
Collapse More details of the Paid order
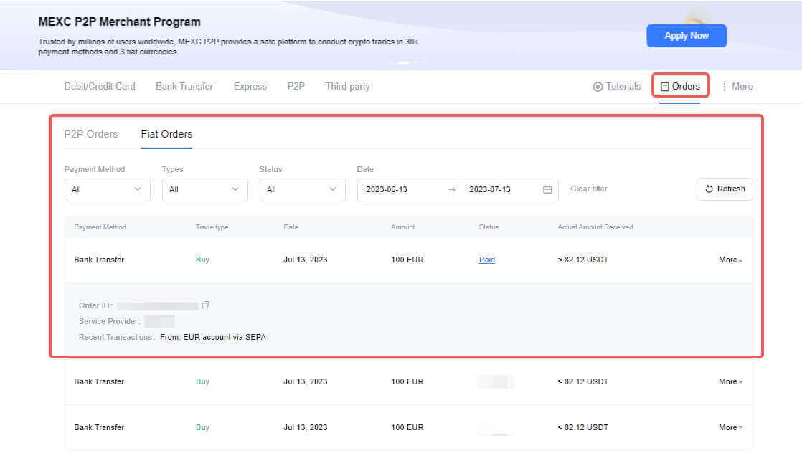point(730,260)
